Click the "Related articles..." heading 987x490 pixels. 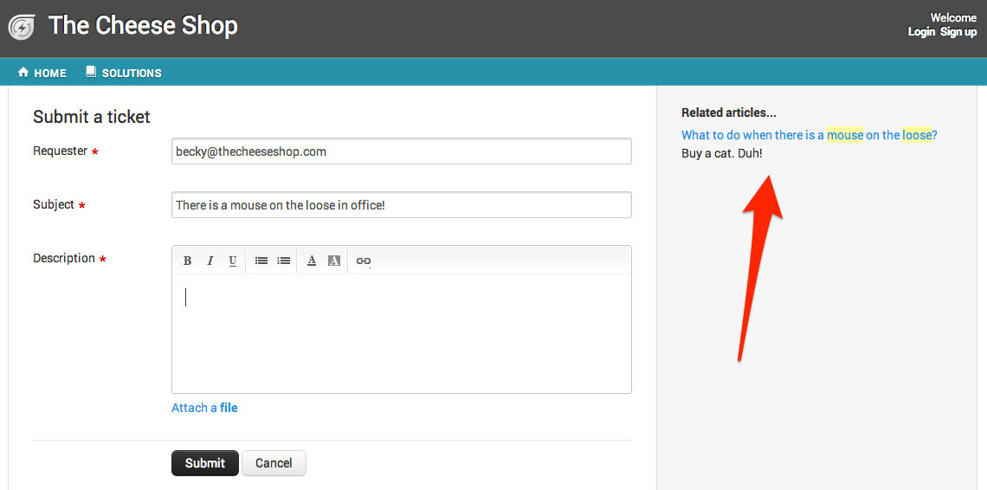click(x=729, y=113)
